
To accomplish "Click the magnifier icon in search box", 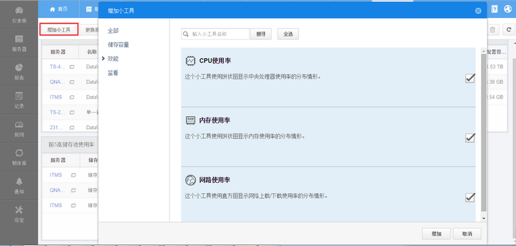I will (186, 34).
